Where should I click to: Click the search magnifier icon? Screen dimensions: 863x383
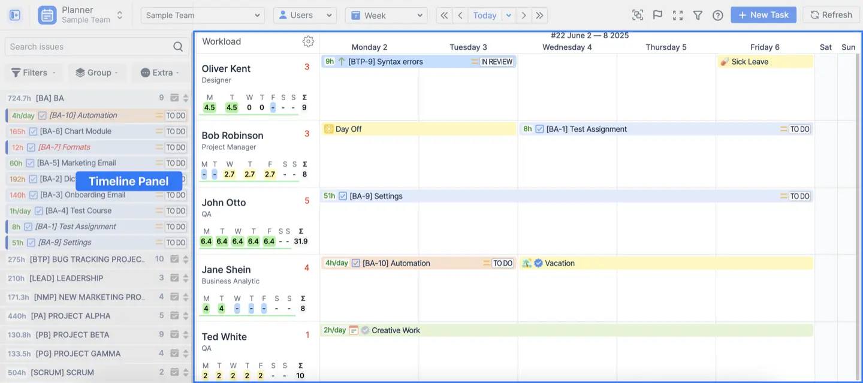177,46
